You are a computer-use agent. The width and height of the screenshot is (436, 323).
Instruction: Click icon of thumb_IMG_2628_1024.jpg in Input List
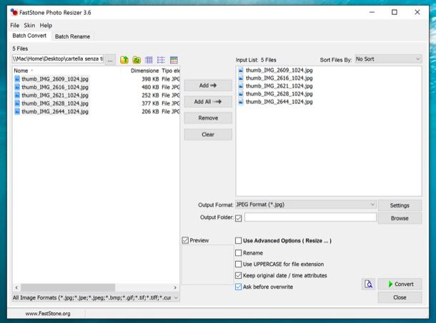(x=241, y=94)
